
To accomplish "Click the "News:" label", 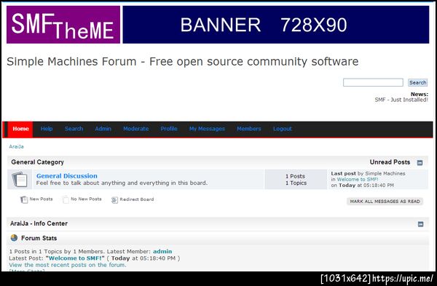I will coord(420,94).
